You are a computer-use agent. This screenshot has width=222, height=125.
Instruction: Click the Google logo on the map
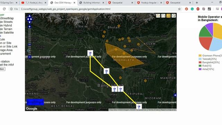point(32,109)
